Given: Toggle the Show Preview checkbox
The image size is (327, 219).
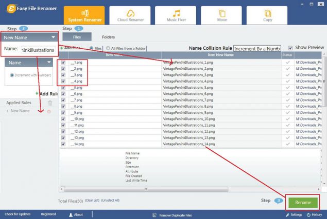Looking at the screenshot, I should 290,48.
